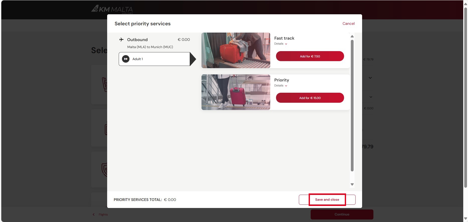Viewport: 468px width, 222px height.
Task: Click the KM Malta Airlines logo
Action: tap(112, 9)
